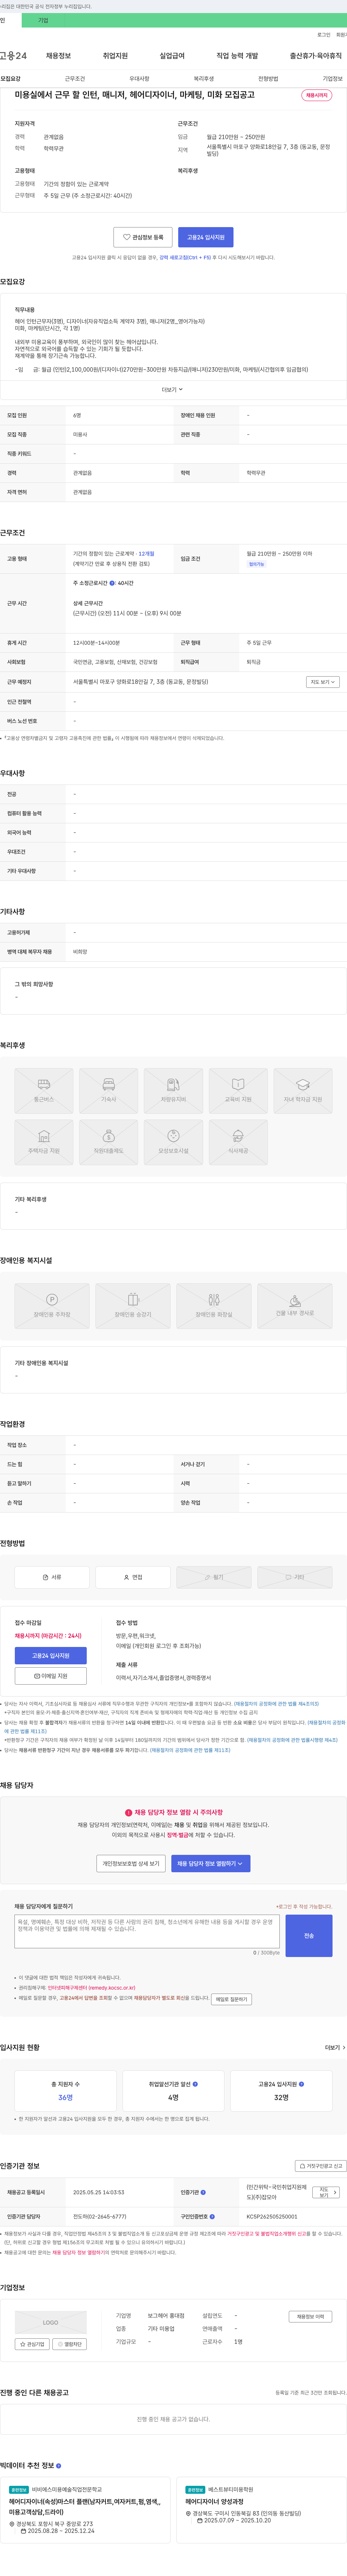Screen dimensions: 347x2576
Task: Jump to the 전형방법 section tab
Action: coord(268,78)
